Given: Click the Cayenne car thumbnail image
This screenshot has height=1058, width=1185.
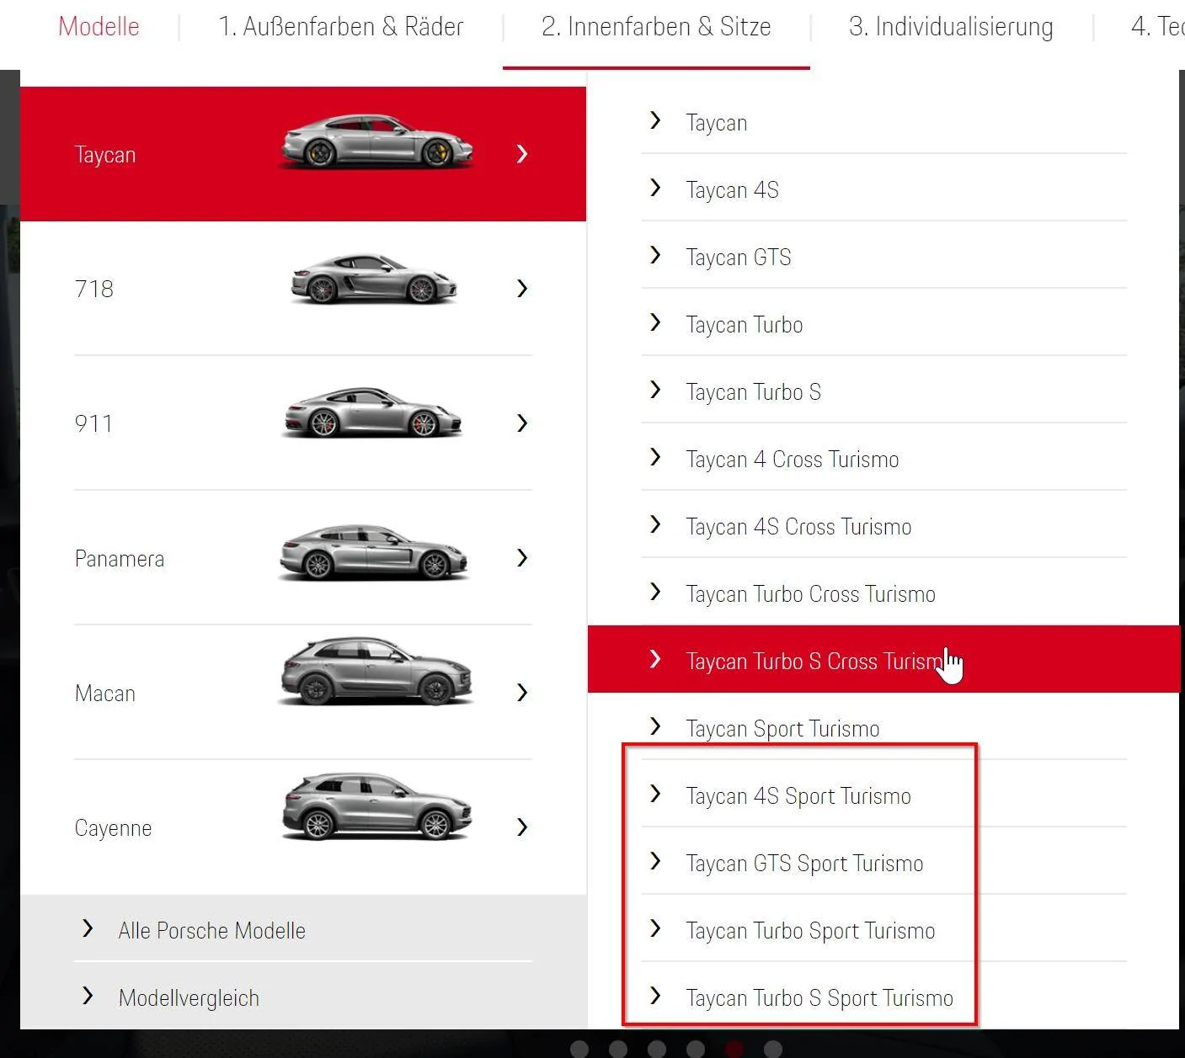Looking at the screenshot, I should coord(376,806).
